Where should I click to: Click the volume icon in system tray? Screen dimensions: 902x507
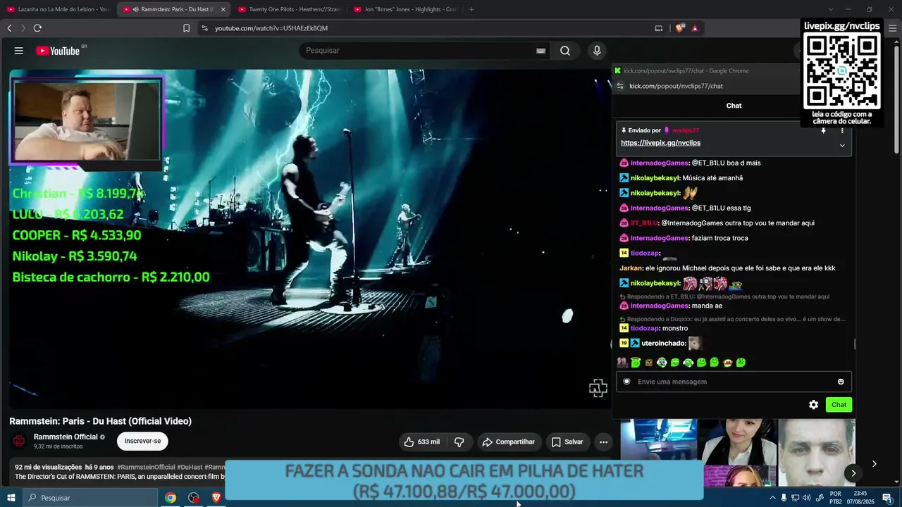(806, 498)
